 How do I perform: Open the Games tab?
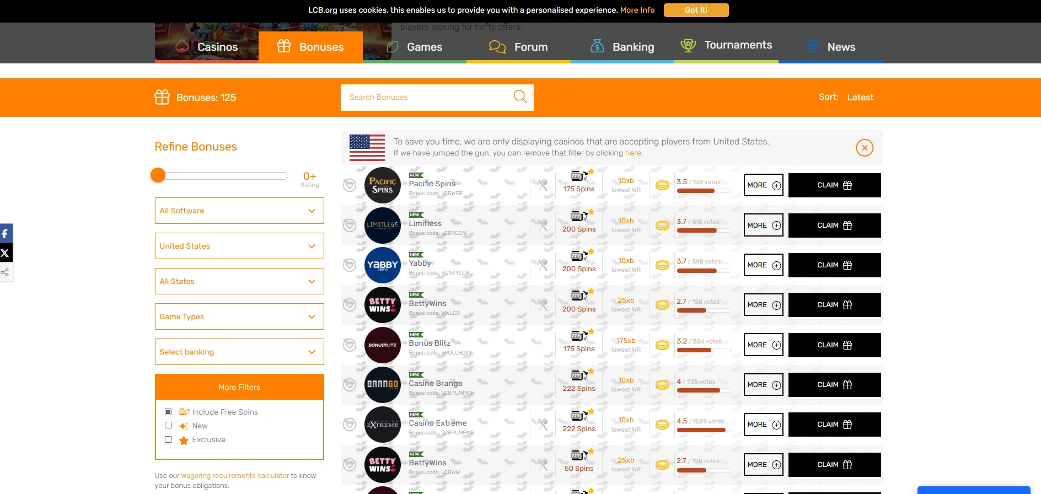click(x=415, y=47)
